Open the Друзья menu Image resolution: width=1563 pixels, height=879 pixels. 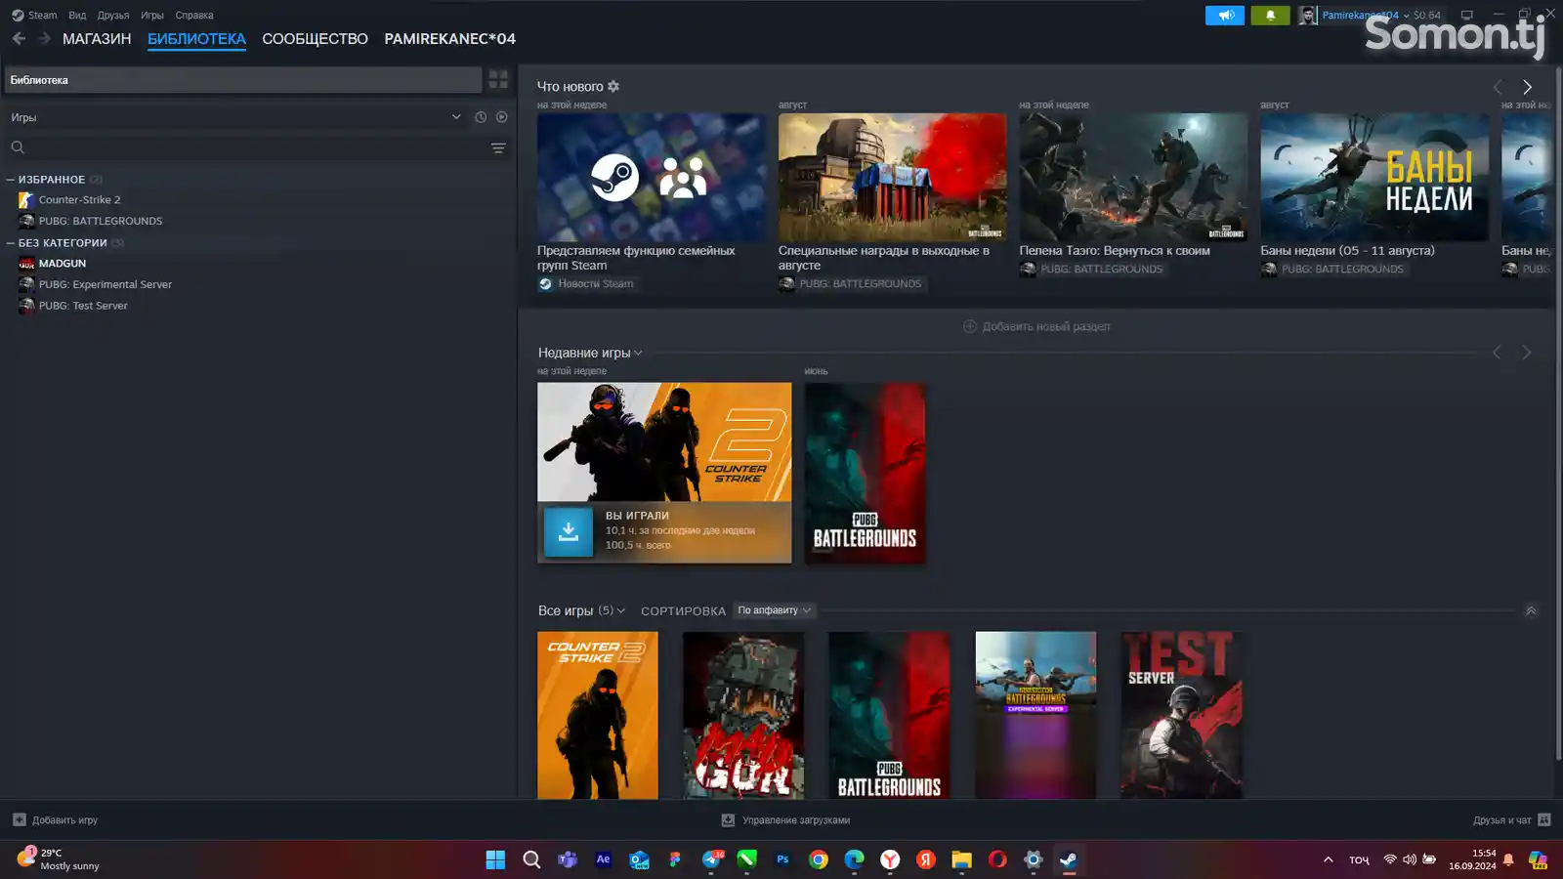point(113,15)
